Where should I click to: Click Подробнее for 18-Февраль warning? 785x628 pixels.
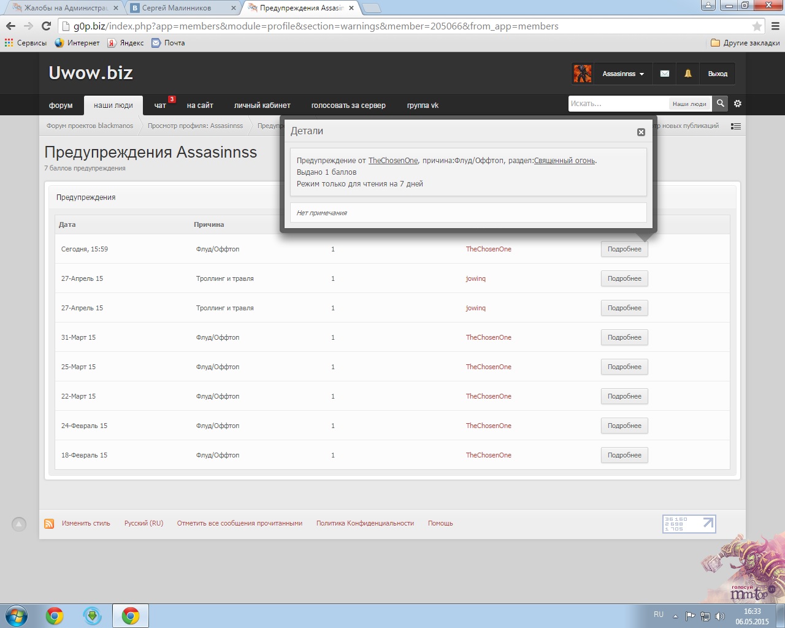624,455
